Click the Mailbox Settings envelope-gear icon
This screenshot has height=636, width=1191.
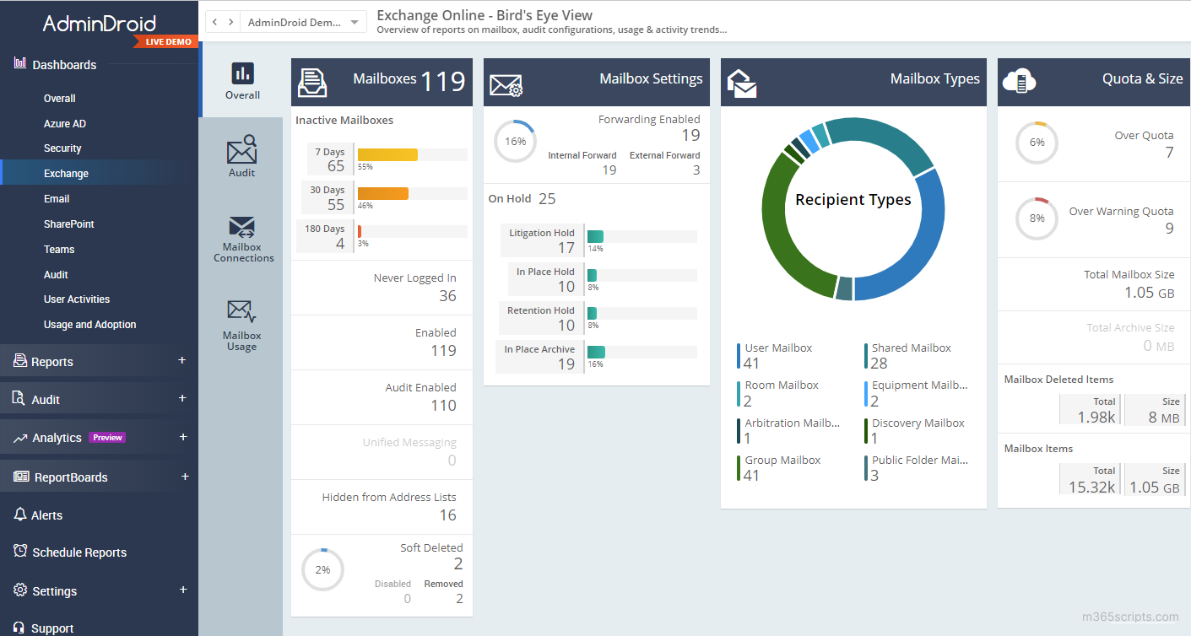(504, 81)
